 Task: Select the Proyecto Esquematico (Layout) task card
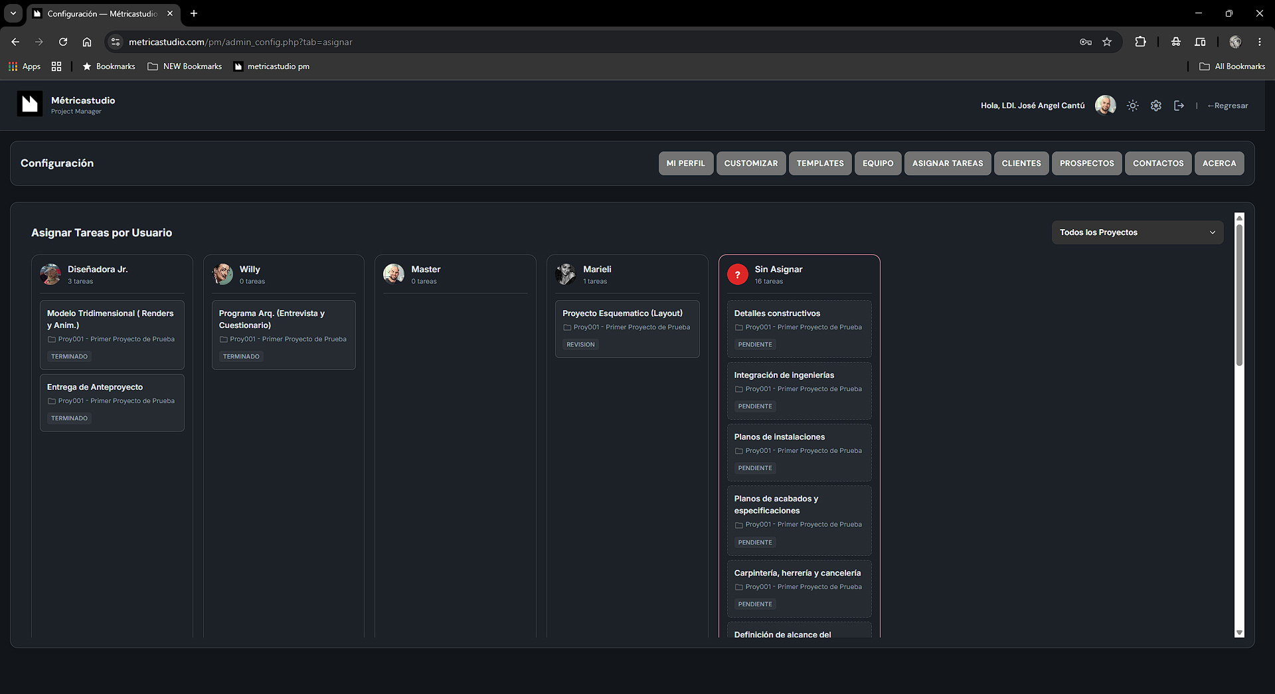pos(627,329)
